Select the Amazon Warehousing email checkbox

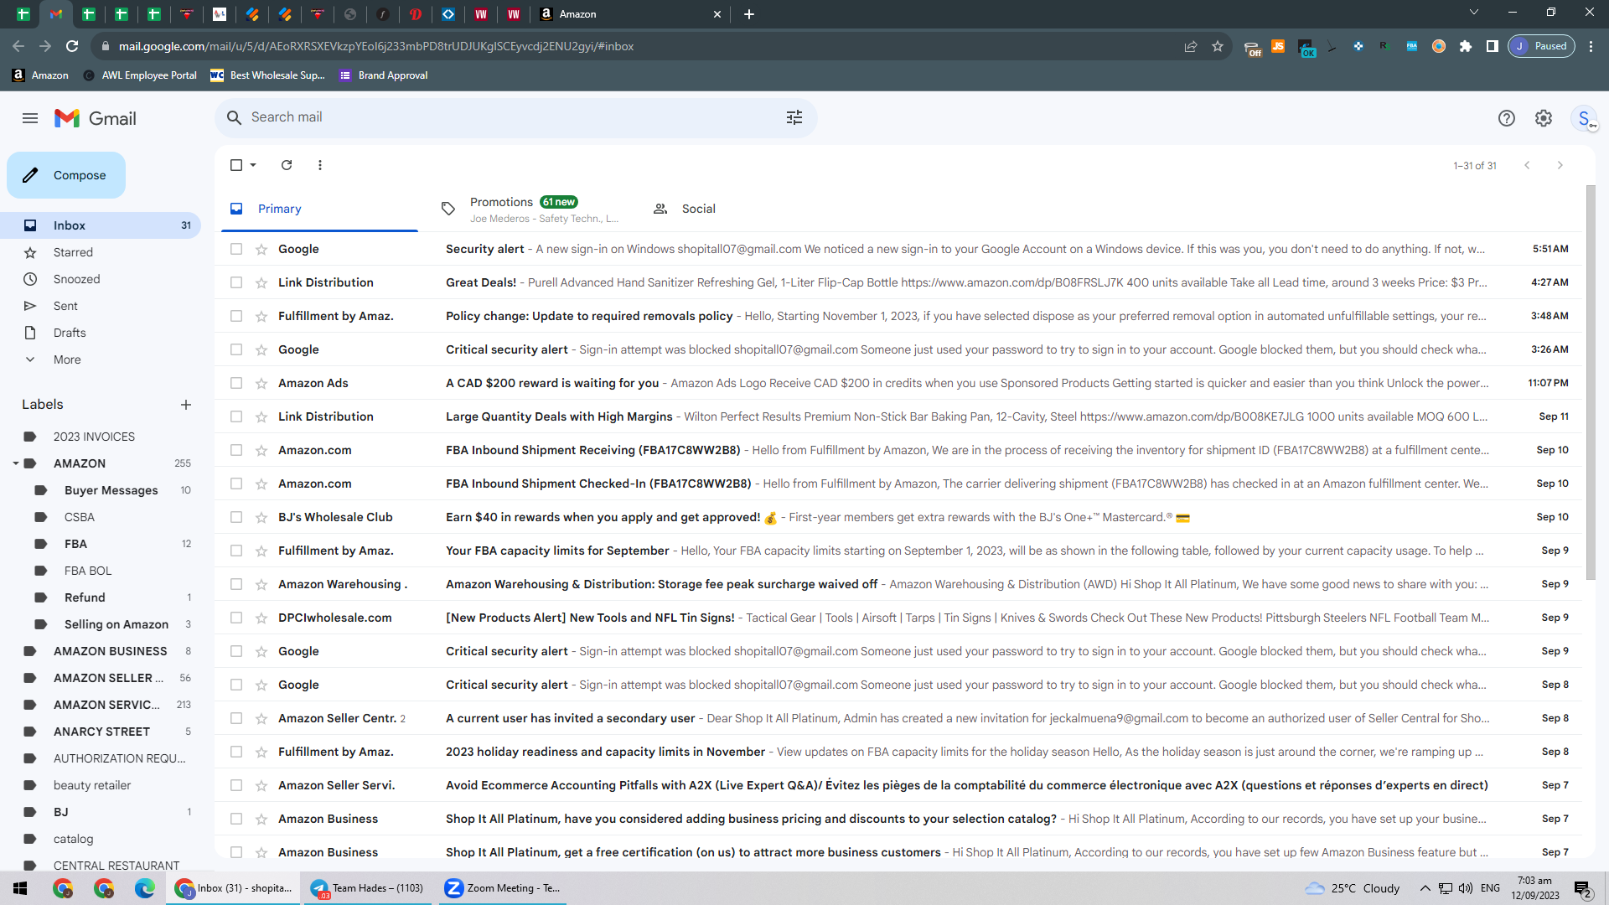click(236, 584)
